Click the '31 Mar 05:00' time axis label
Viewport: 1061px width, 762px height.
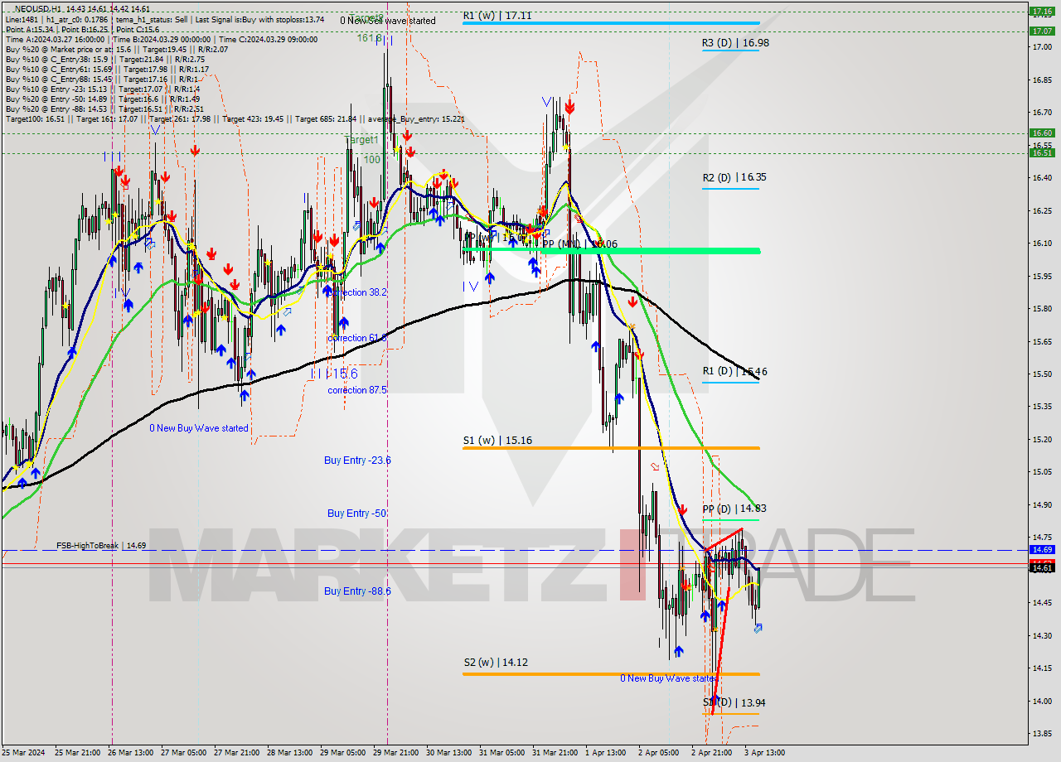tap(502, 753)
